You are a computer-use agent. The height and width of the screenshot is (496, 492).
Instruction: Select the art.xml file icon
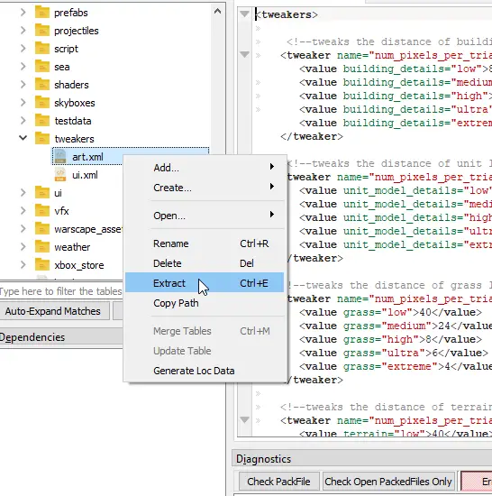(60, 157)
